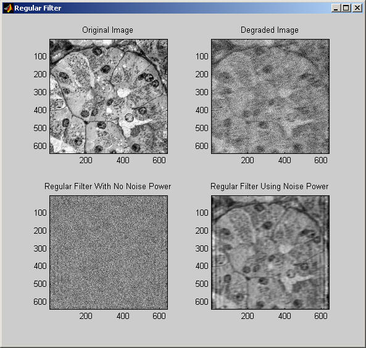The height and width of the screenshot is (348, 366).
Task: Click the Regular Filter window title bar
Action: pyautogui.click(x=173, y=8)
